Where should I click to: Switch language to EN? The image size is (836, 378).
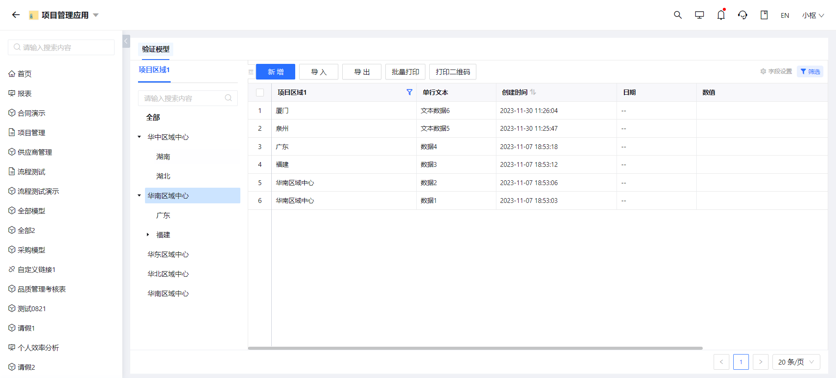(785, 15)
